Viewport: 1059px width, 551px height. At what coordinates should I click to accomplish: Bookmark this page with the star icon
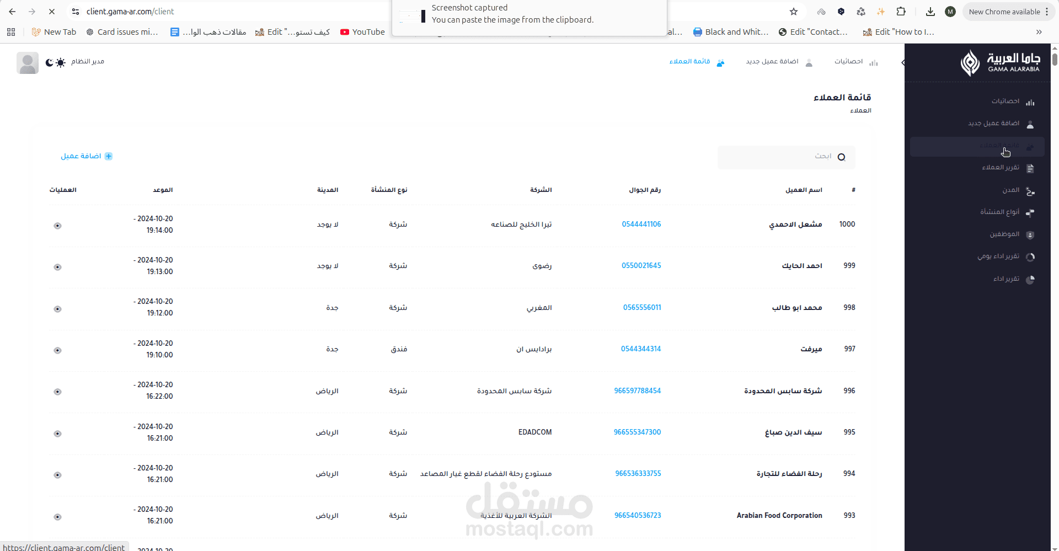794,12
